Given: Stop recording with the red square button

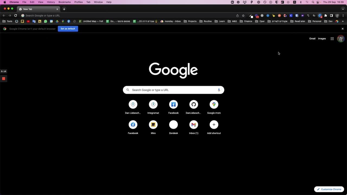Looking at the screenshot, I should [x=4, y=79].
